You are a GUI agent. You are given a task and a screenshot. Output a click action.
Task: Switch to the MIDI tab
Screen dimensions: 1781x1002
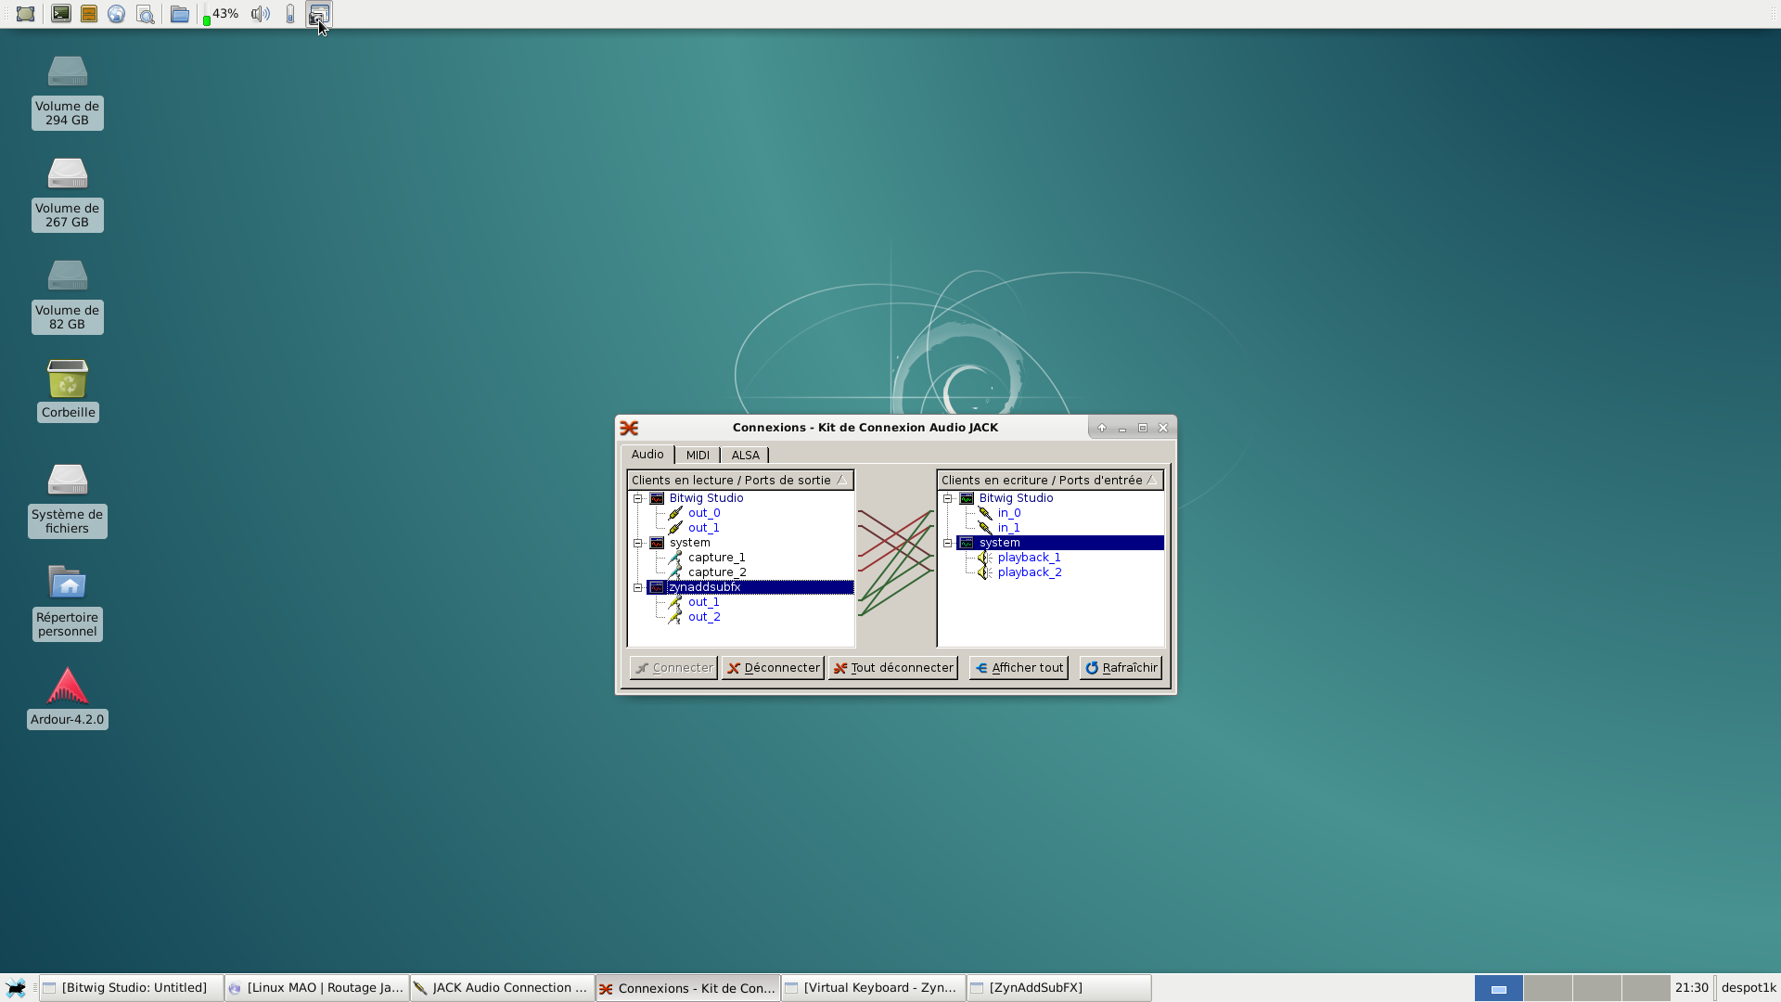698,455
